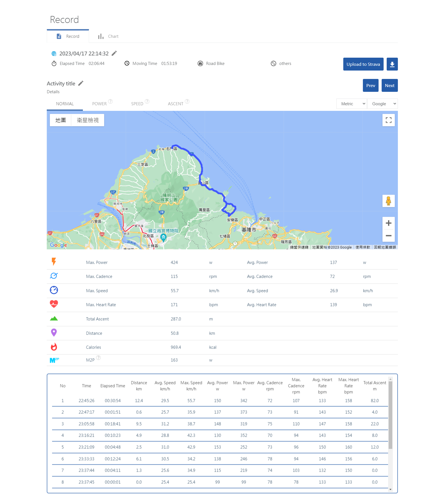Click the Avg. Speed column header

165,386
